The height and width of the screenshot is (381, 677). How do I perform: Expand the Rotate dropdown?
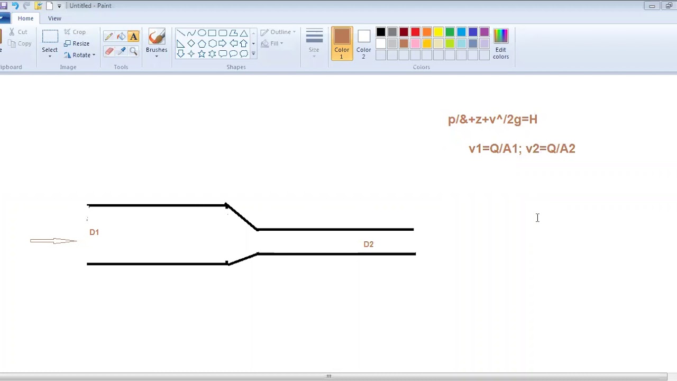(x=94, y=55)
